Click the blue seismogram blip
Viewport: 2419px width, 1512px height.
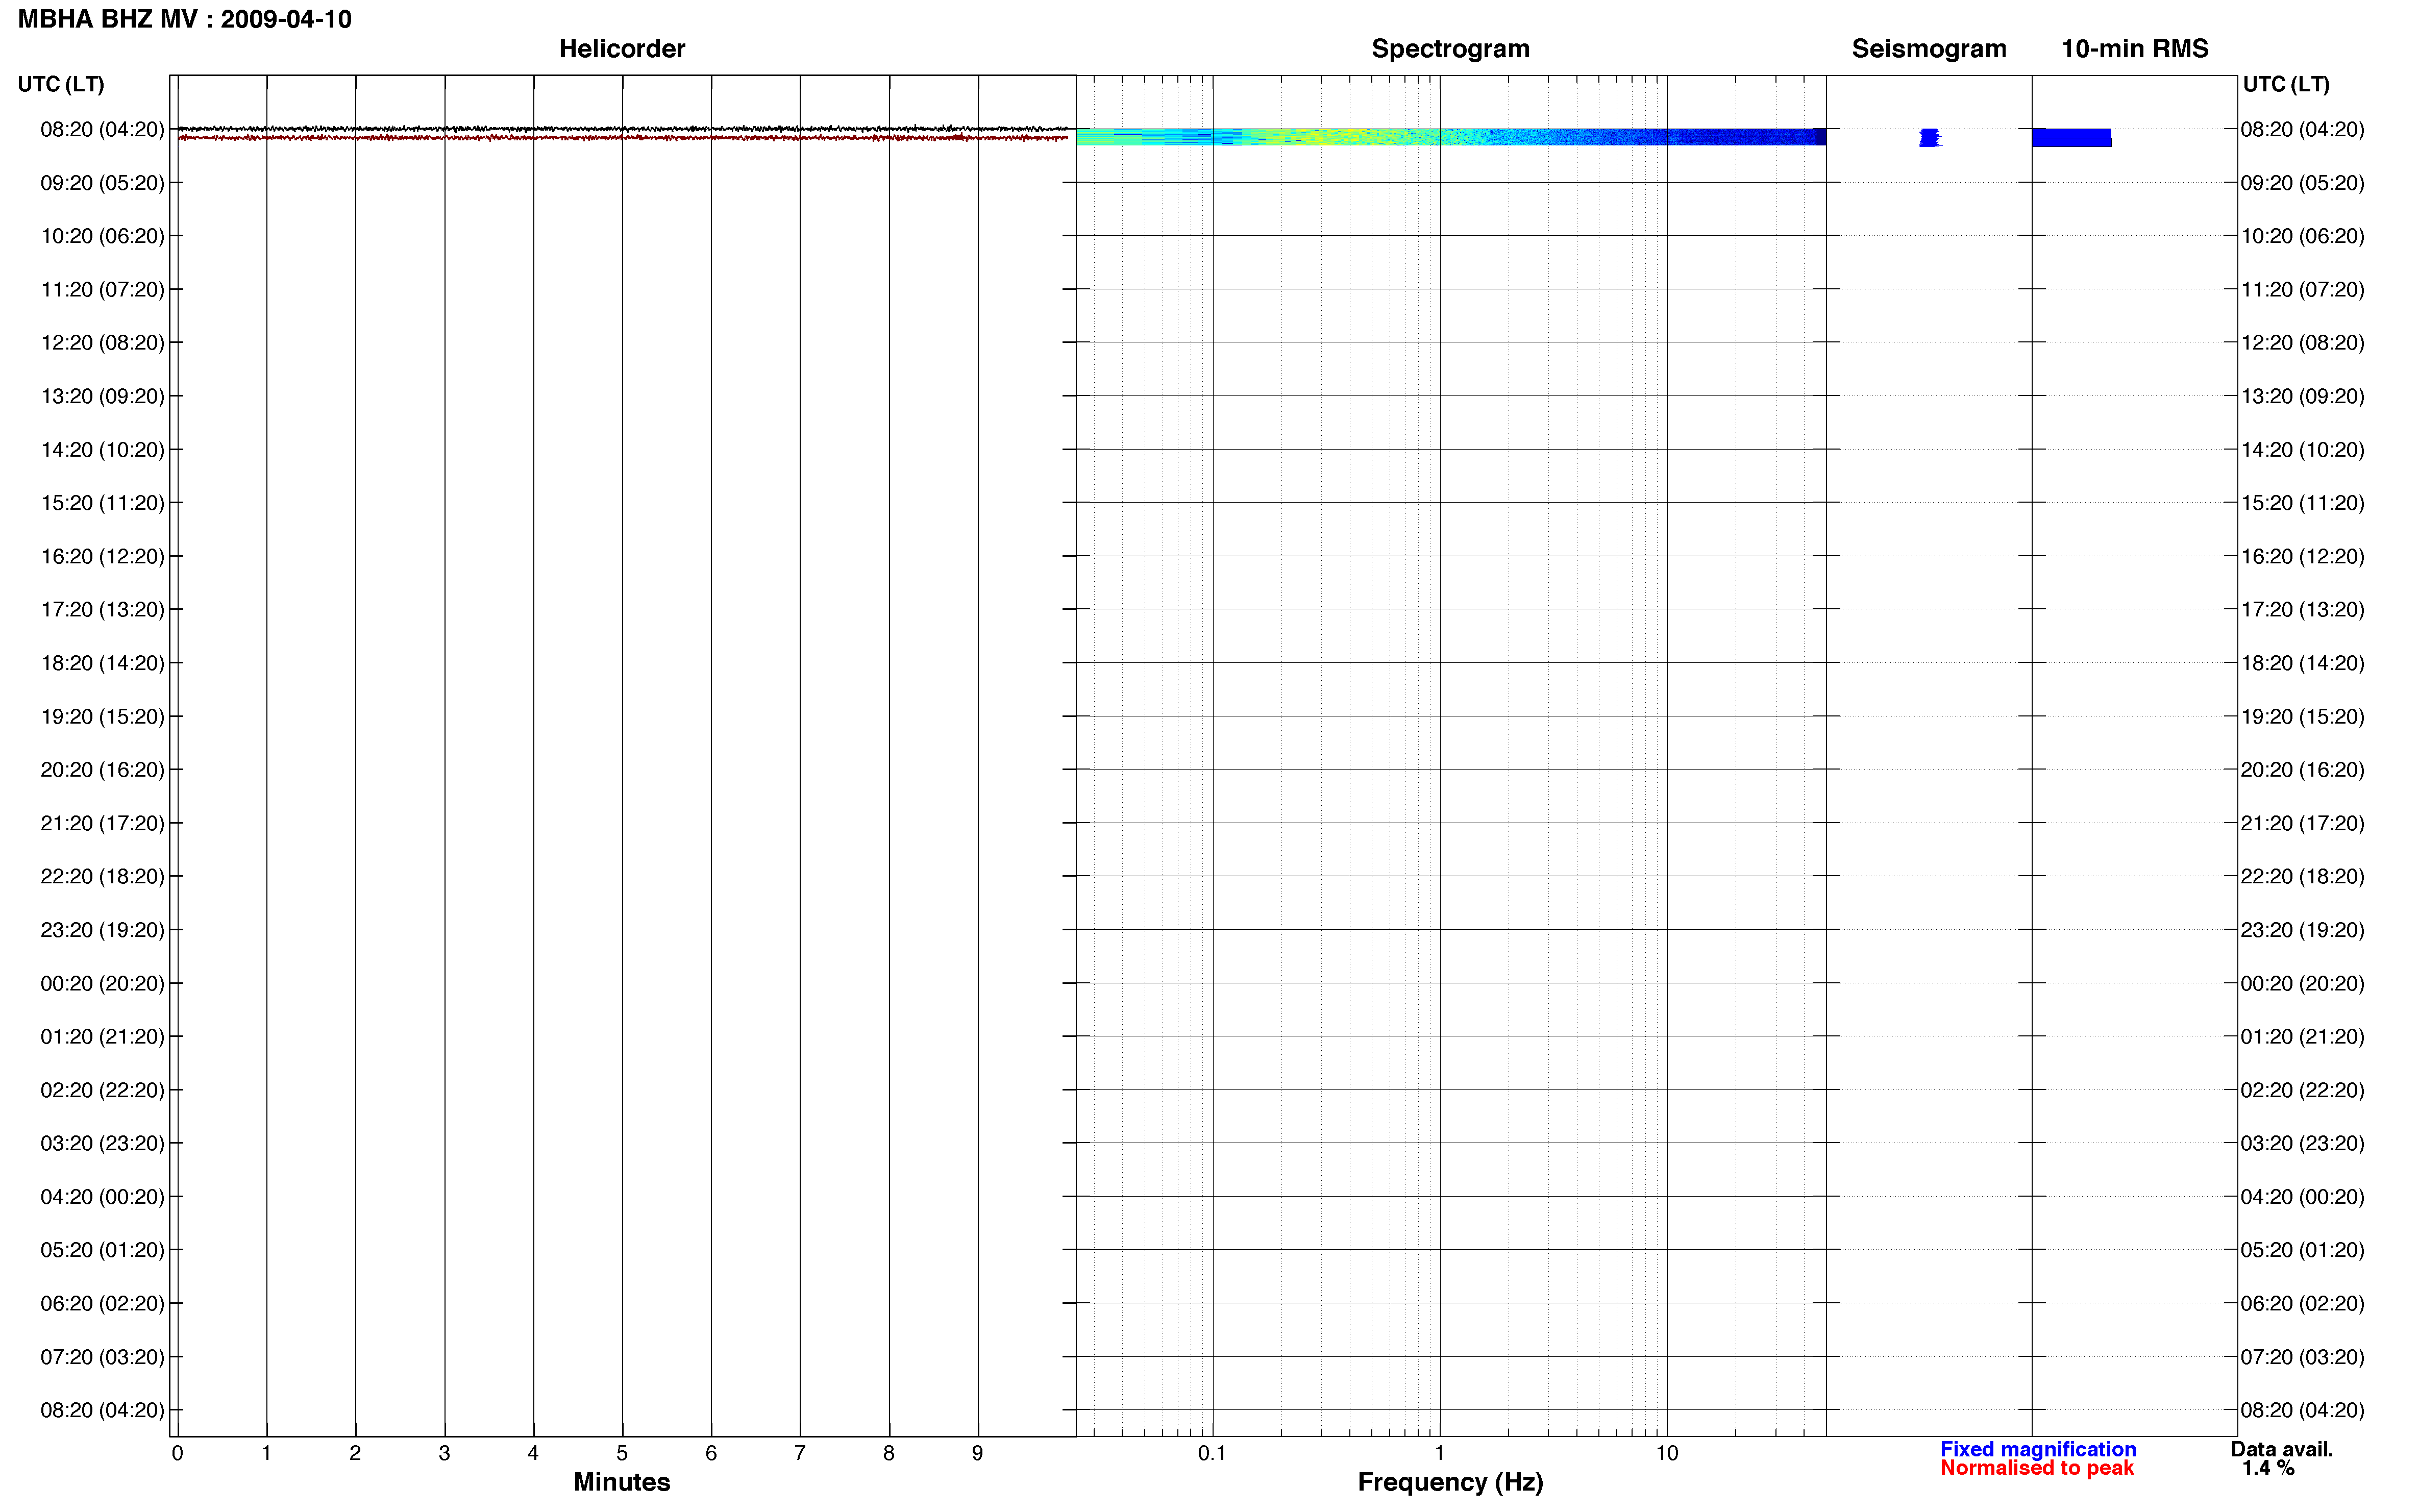1930,137
